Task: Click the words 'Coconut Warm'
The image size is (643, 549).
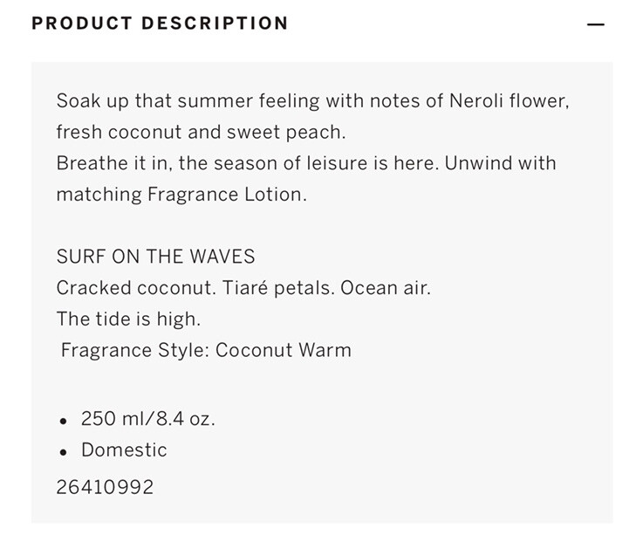Action: point(284,350)
